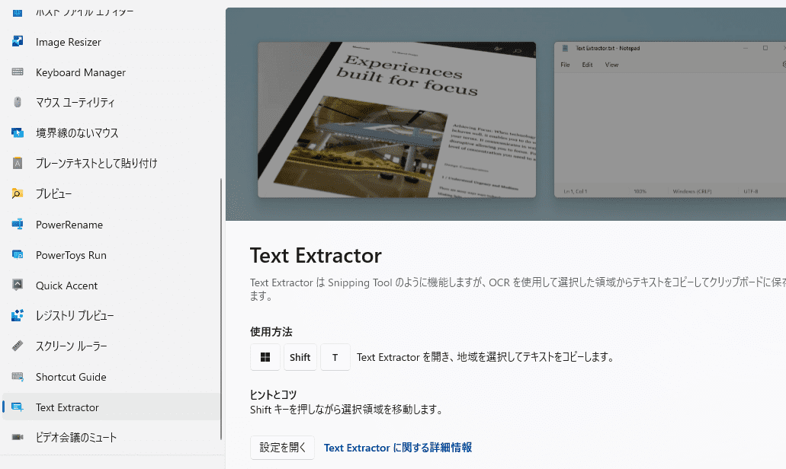Screen dimensions: 786x469
Task: Click the プレーンテキストとして貼り付け icon
Action: [18, 163]
